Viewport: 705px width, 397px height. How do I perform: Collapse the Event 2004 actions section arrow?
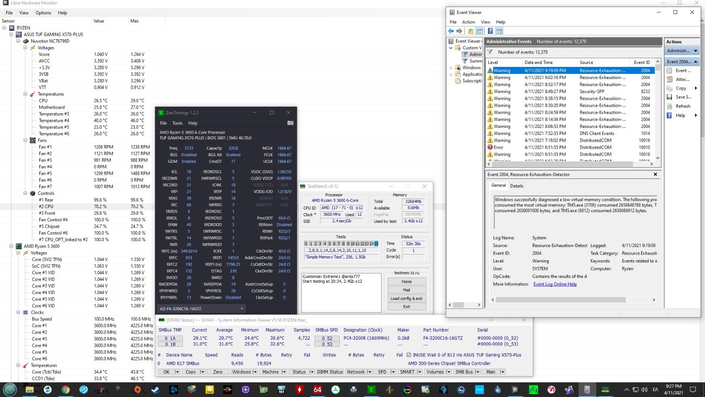pyautogui.click(x=695, y=62)
